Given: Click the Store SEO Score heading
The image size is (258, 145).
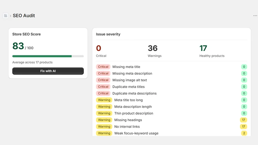Looking at the screenshot, I should 26,34.
